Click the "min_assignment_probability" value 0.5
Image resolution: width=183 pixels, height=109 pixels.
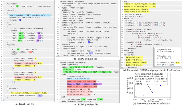point(40,96)
